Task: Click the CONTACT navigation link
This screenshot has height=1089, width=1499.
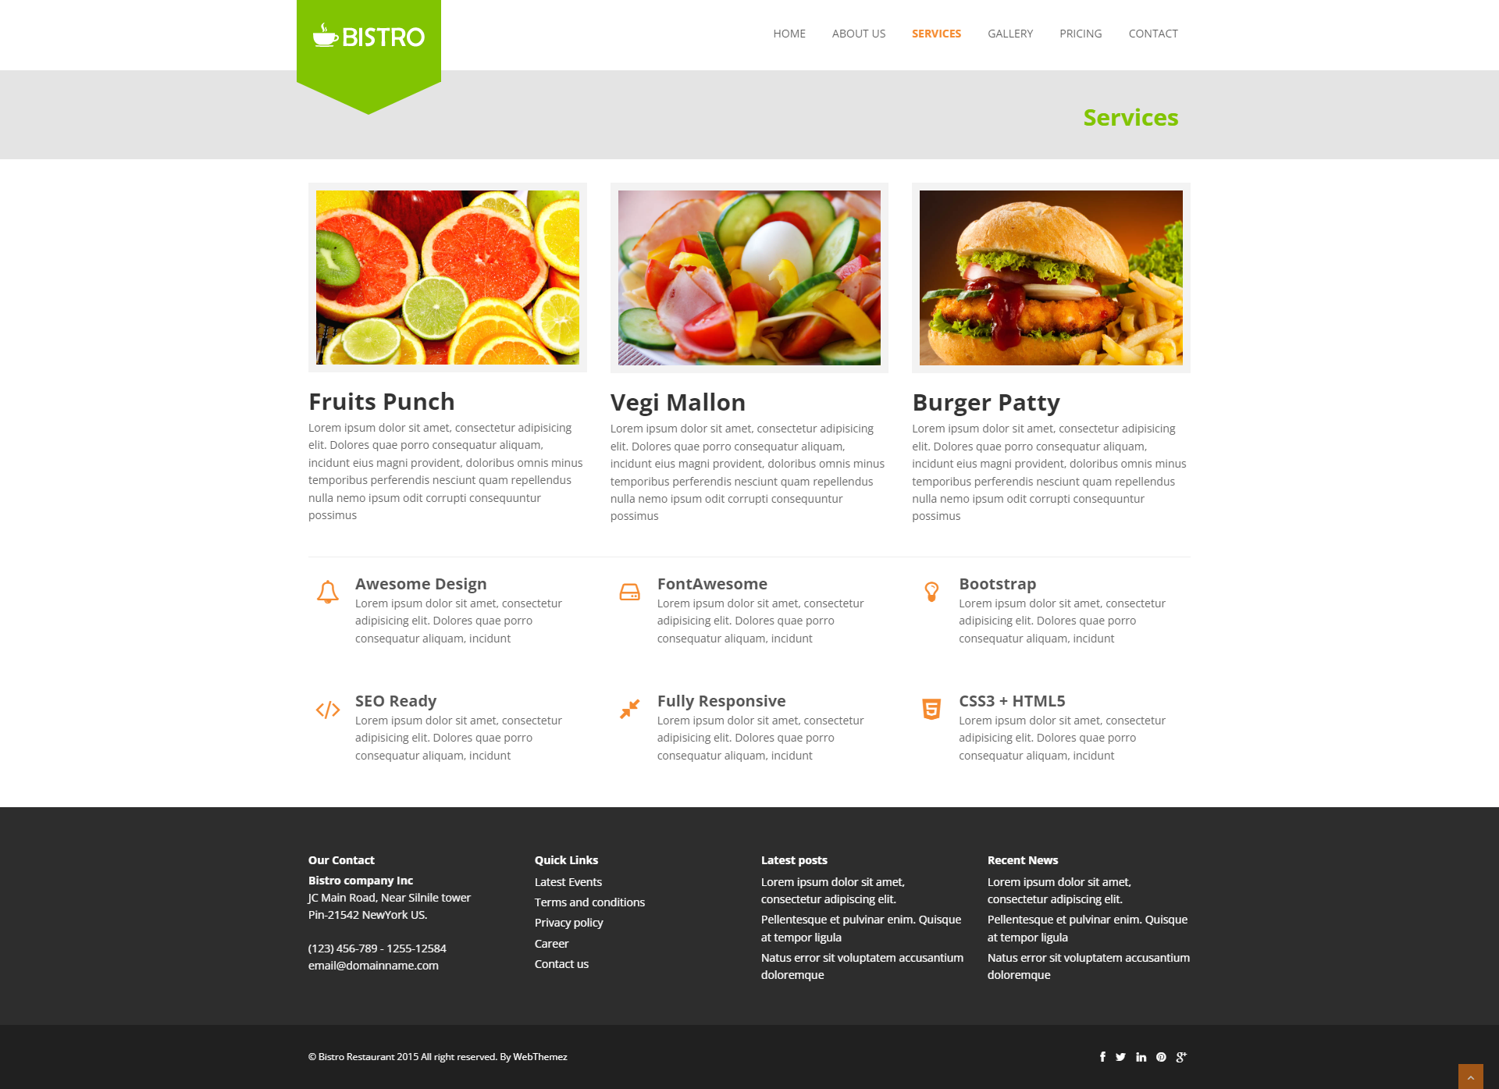Action: coord(1153,33)
